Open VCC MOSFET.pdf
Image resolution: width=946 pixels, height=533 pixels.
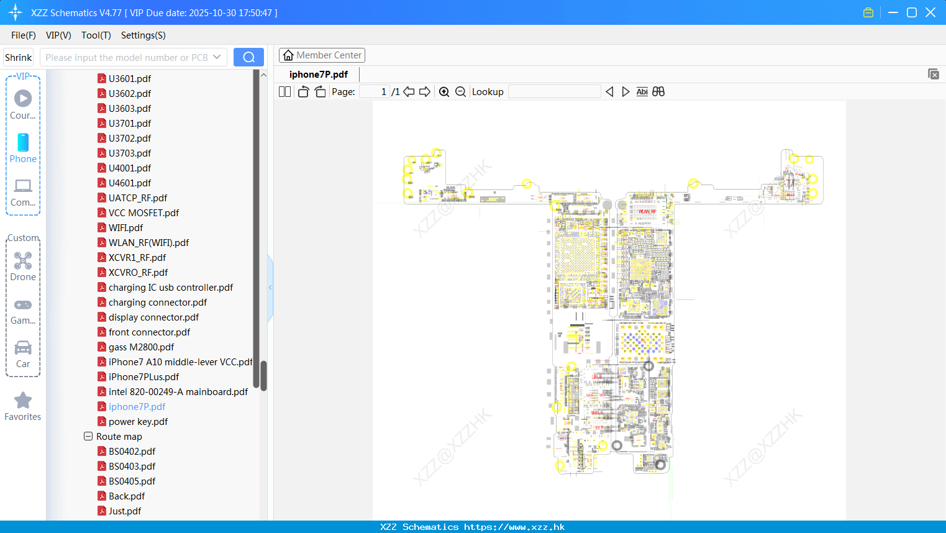click(143, 212)
